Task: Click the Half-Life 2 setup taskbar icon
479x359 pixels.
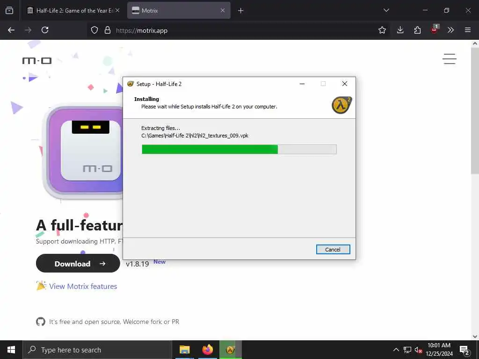Action: (x=231, y=350)
